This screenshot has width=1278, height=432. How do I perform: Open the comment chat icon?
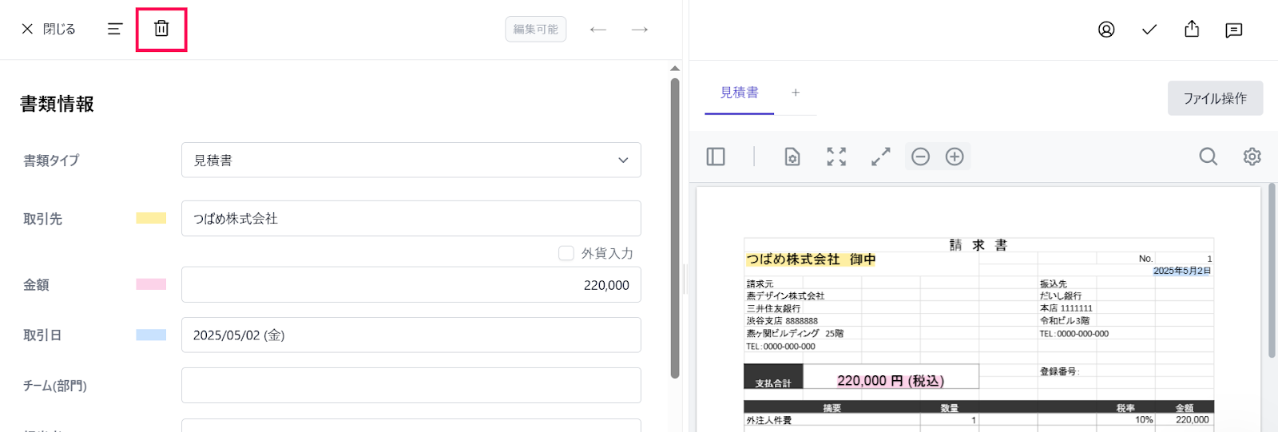(1234, 30)
